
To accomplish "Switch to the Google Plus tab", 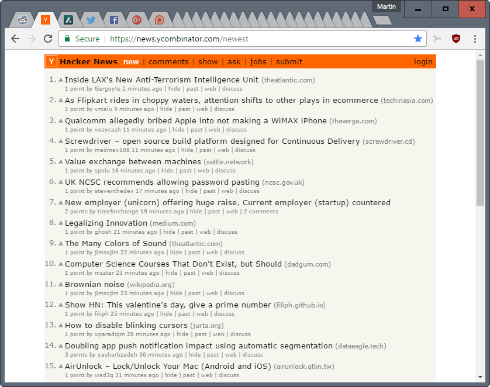I will pyautogui.click(x=137, y=20).
